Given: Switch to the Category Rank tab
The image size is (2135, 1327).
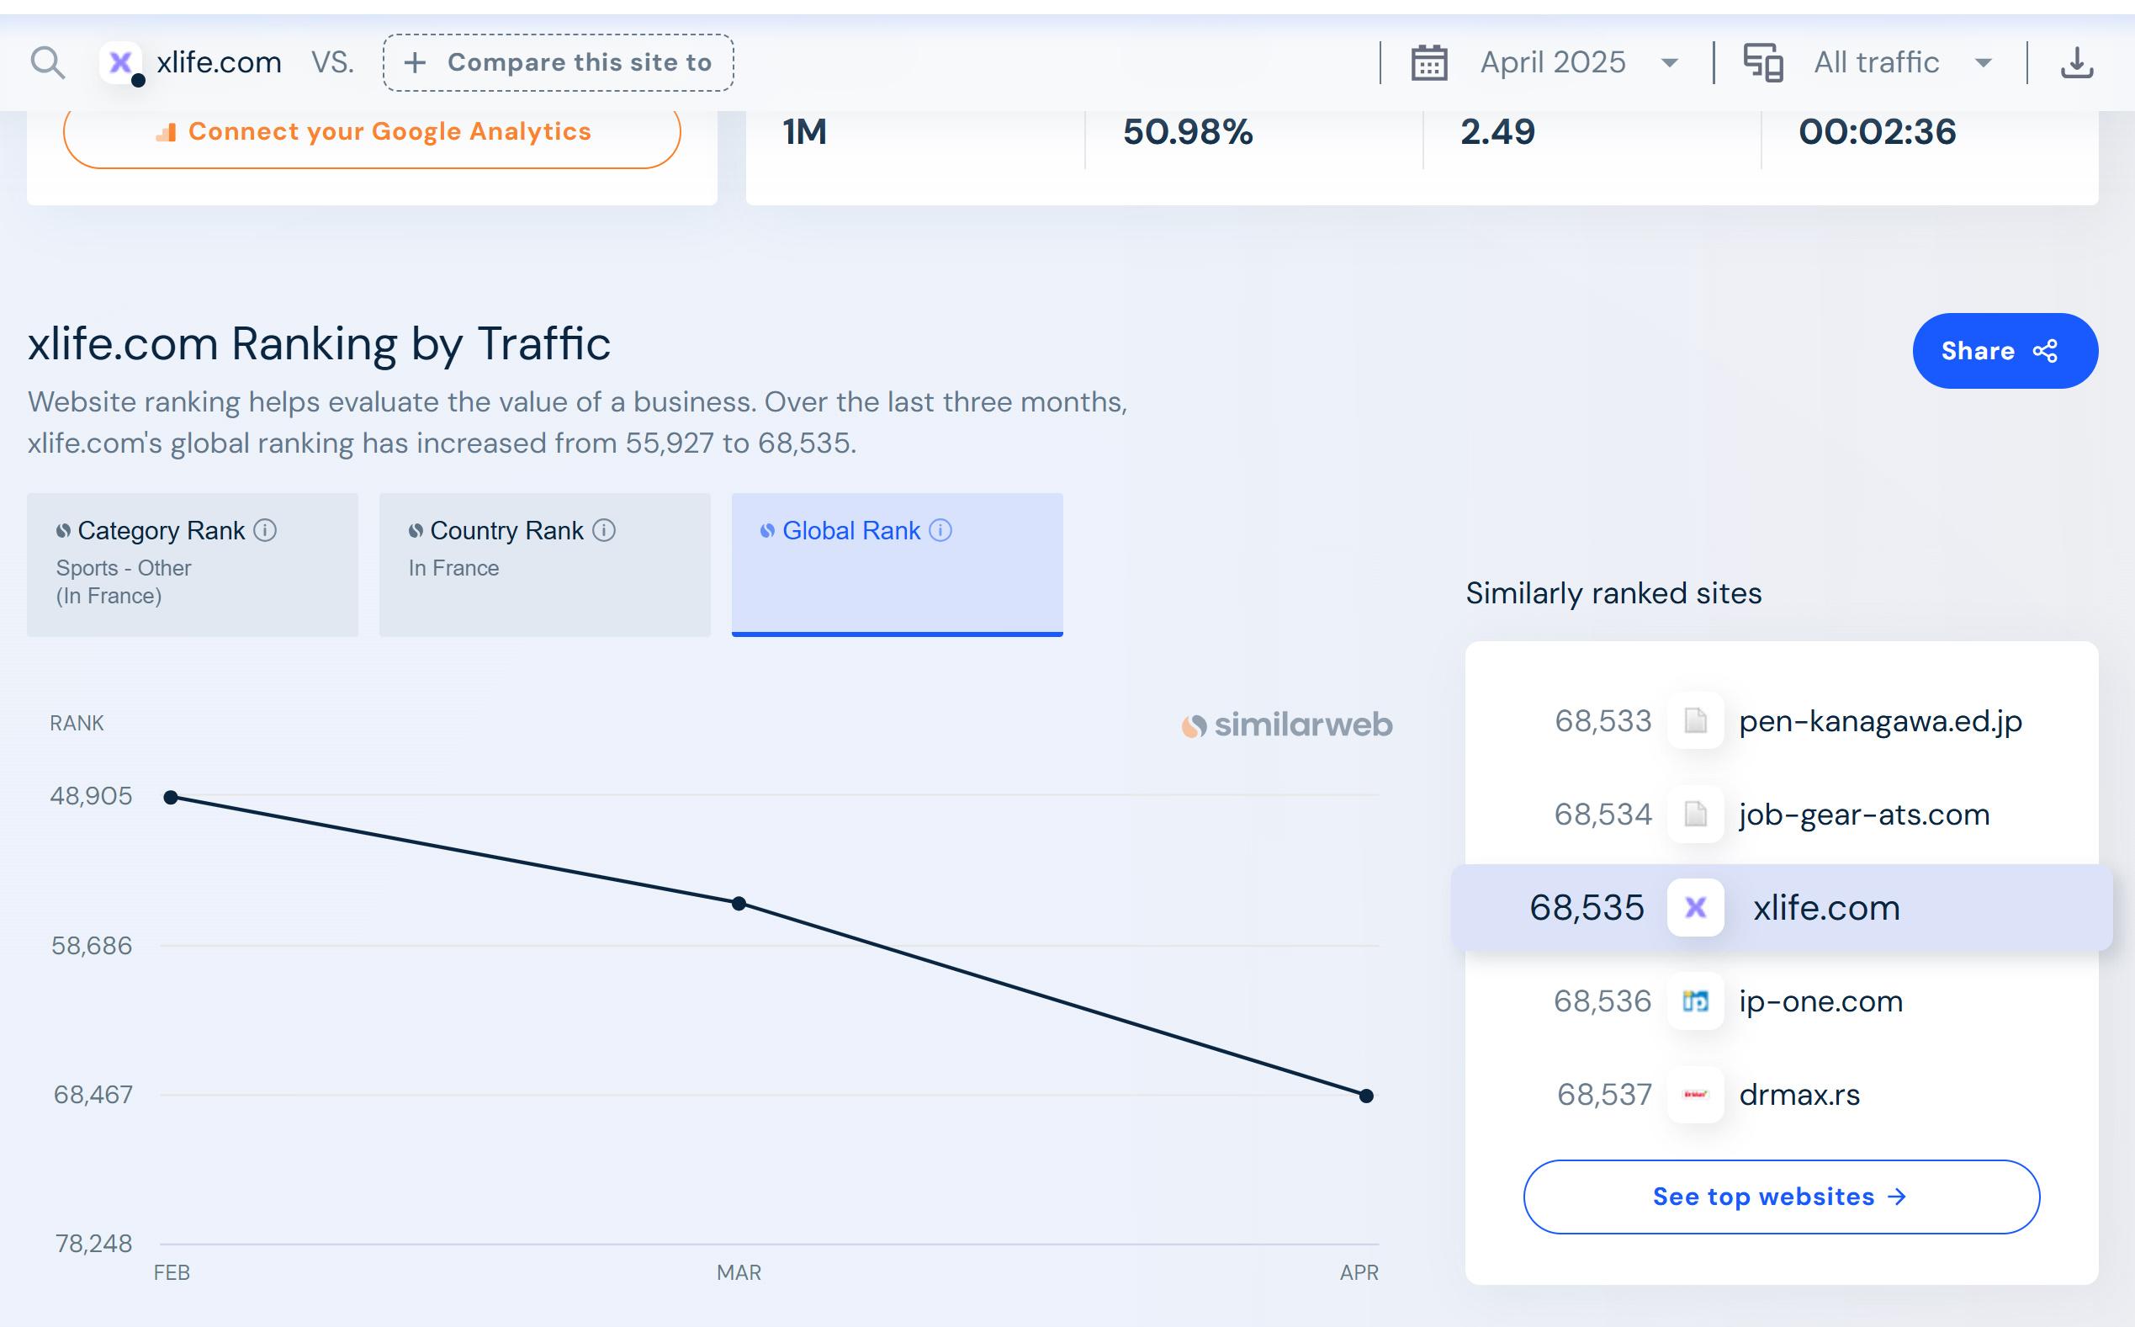Looking at the screenshot, I should pos(192,564).
